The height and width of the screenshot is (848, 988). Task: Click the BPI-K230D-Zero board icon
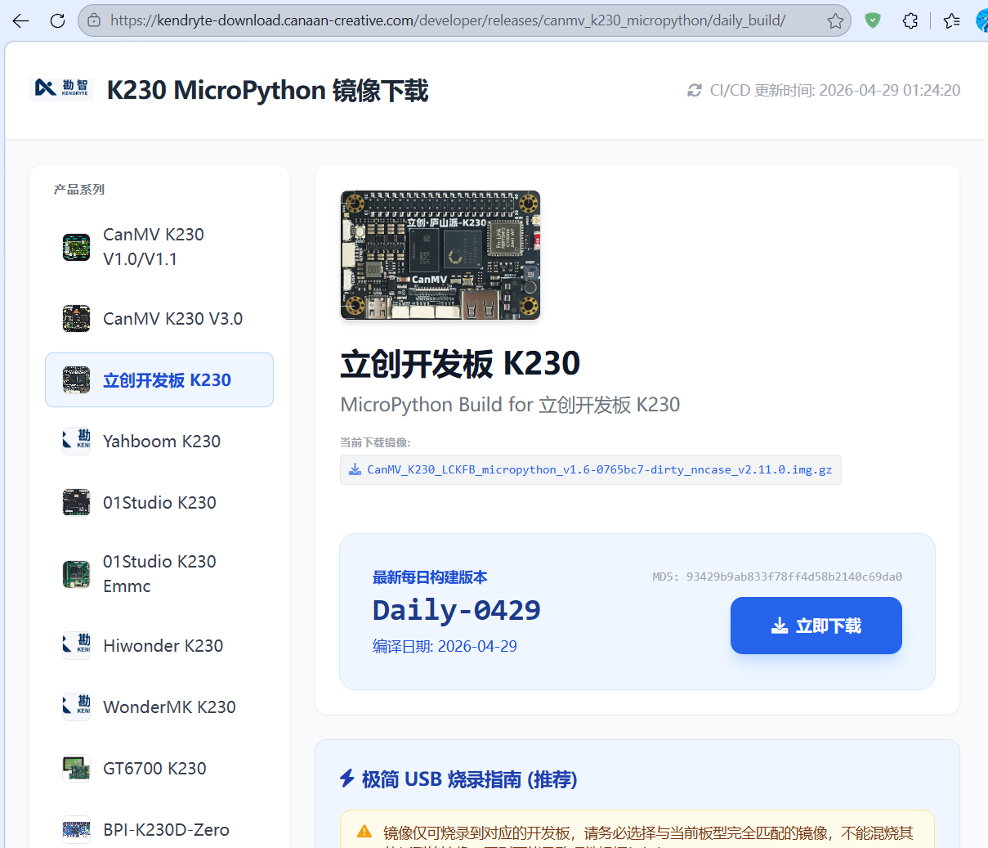tap(76, 829)
